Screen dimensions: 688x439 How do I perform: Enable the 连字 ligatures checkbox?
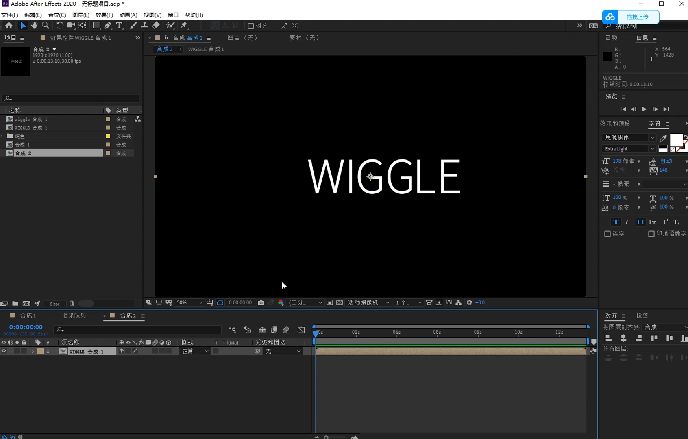click(x=607, y=234)
